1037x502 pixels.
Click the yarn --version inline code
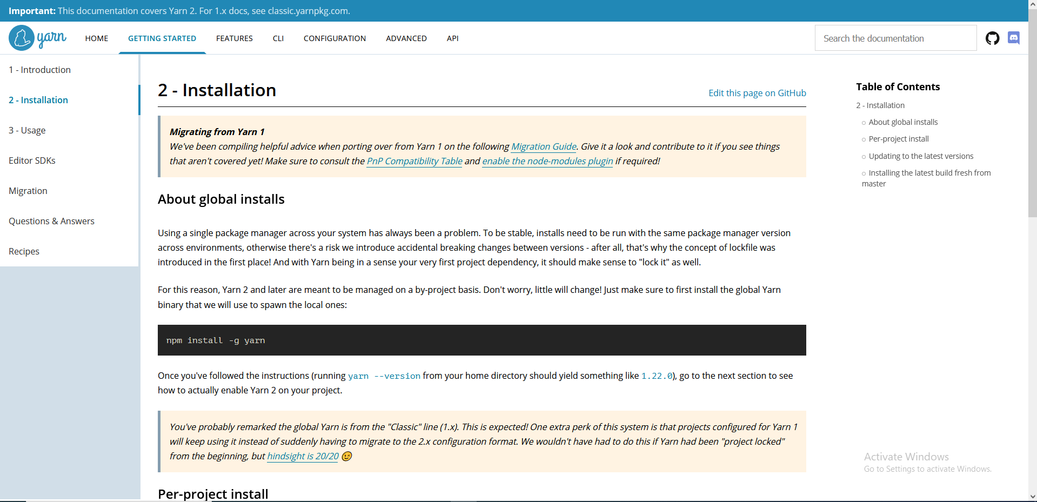tap(384, 376)
